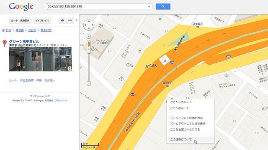
Task: Expand the breadcrumb plus icon before 日本
Action: pos(3,30)
